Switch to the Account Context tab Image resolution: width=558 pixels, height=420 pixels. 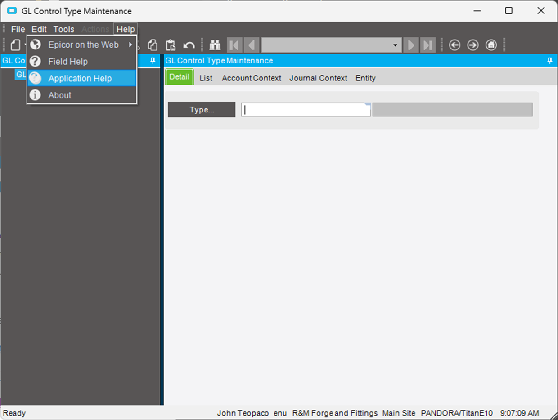252,78
